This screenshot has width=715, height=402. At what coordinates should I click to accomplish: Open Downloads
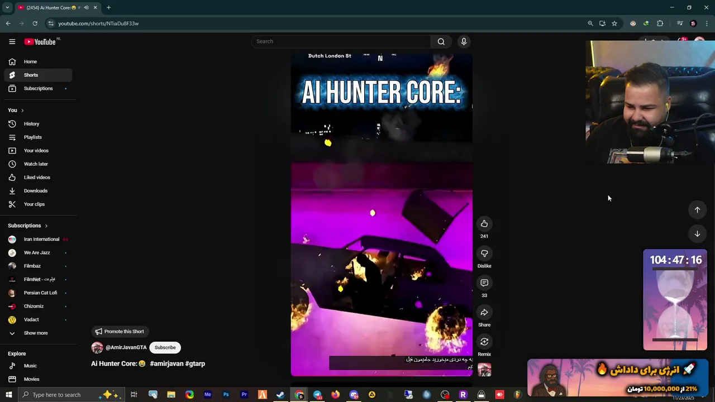coord(38,191)
